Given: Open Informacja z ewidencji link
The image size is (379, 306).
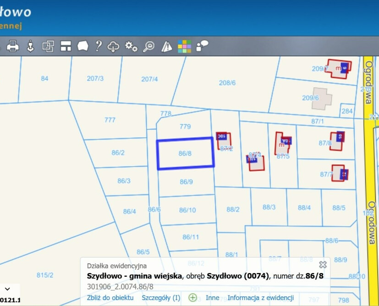Looking at the screenshot, I should coord(261,298).
